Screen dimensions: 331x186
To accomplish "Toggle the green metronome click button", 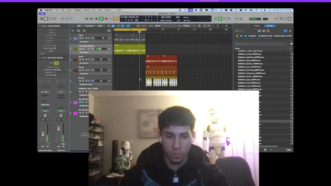I will (x=220, y=19).
